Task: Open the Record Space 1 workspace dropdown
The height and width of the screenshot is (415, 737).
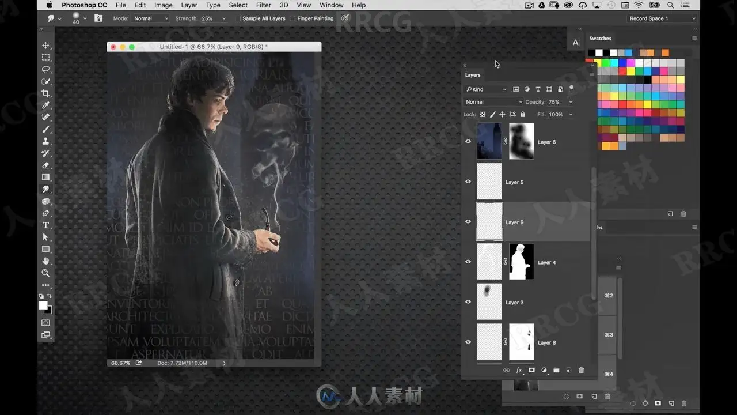Action: pos(662,18)
